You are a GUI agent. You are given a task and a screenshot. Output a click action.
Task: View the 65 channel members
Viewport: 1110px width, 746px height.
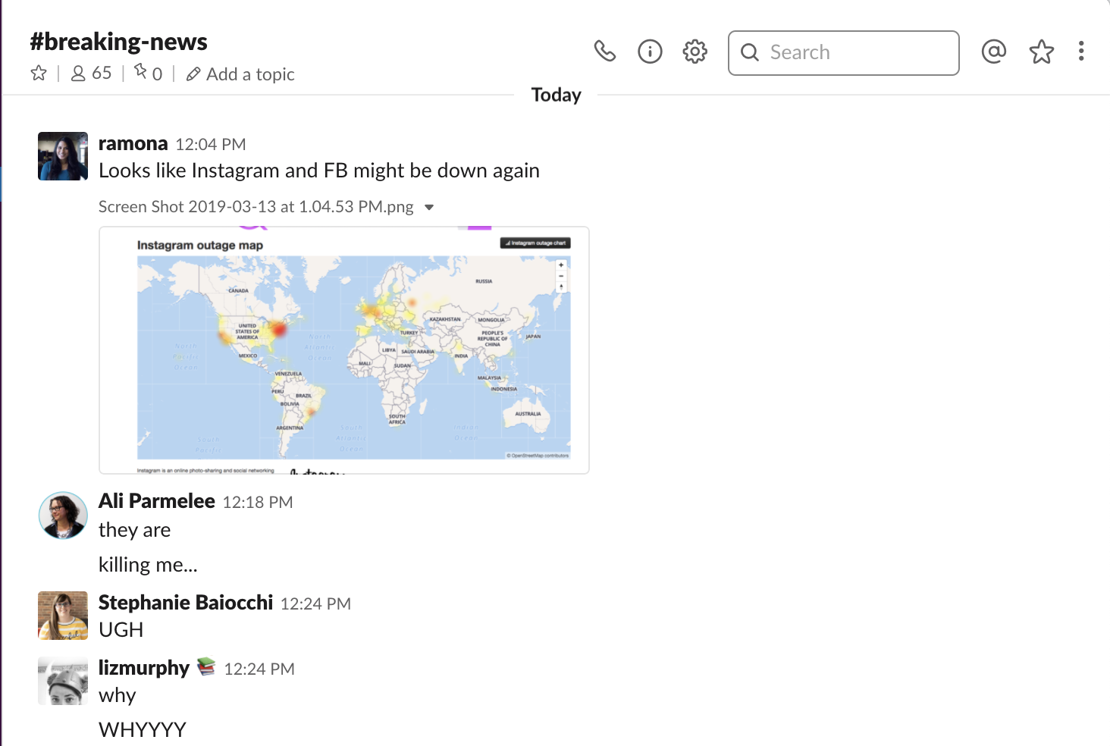pos(91,74)
